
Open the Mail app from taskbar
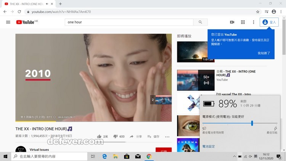click(x=138, y=156)
